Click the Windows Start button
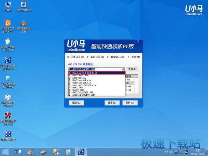This screenshot has height=156, width=208. click(5, 152)
